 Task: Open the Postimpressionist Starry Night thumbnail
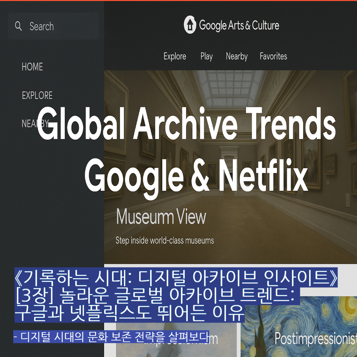(x=299, y=327)
